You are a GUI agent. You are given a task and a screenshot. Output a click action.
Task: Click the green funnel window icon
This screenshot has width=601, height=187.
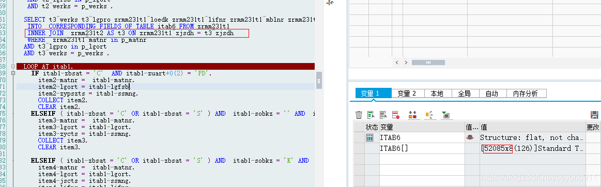(445, 115)
